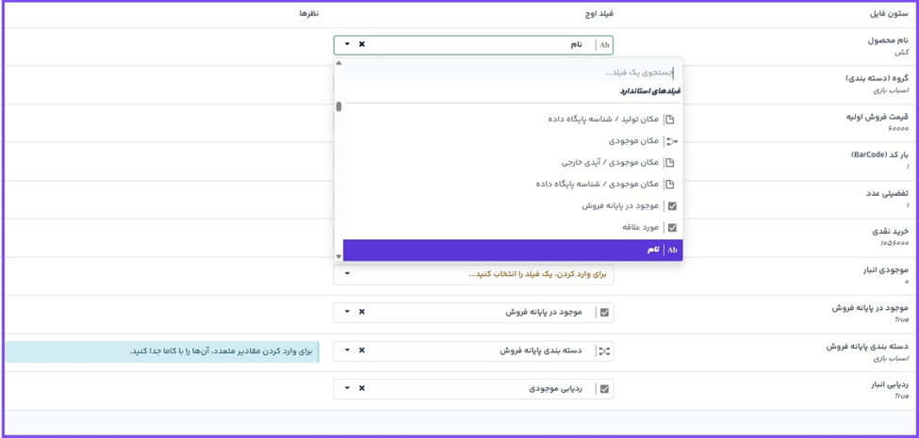Focus the جستجوی یک فیلد search box
Image resolution: width=919 pixels, height=438 pixels.
[509, 73]
